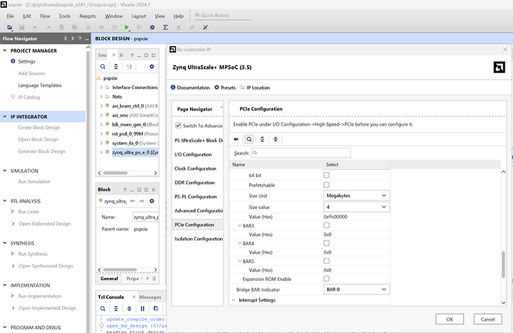Viewport: 513px width, 333px height.
Task: Click the gear icon in Sources panel
Action: [x=151, y=66]
